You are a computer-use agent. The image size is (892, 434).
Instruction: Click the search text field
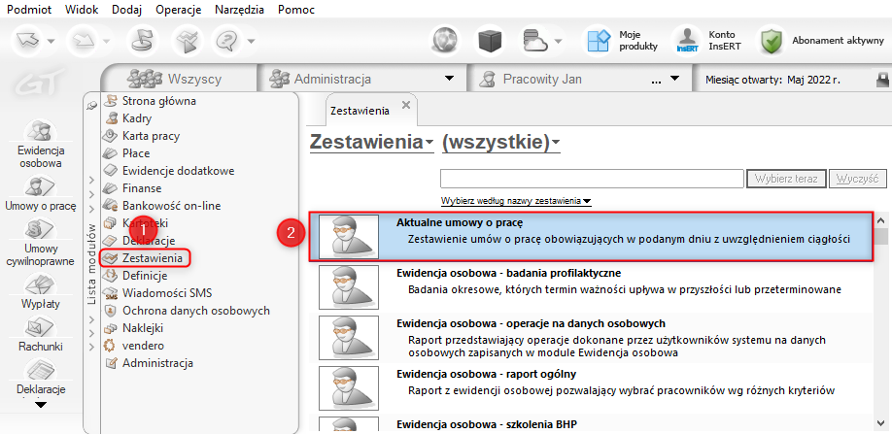(x=592, y=179)
